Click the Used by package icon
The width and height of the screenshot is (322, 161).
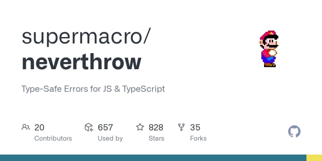pos(89,128)
